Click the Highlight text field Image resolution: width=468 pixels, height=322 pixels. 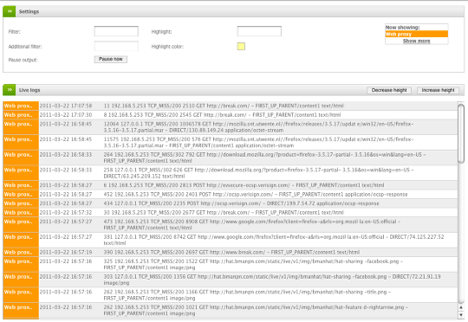(259, 31)
